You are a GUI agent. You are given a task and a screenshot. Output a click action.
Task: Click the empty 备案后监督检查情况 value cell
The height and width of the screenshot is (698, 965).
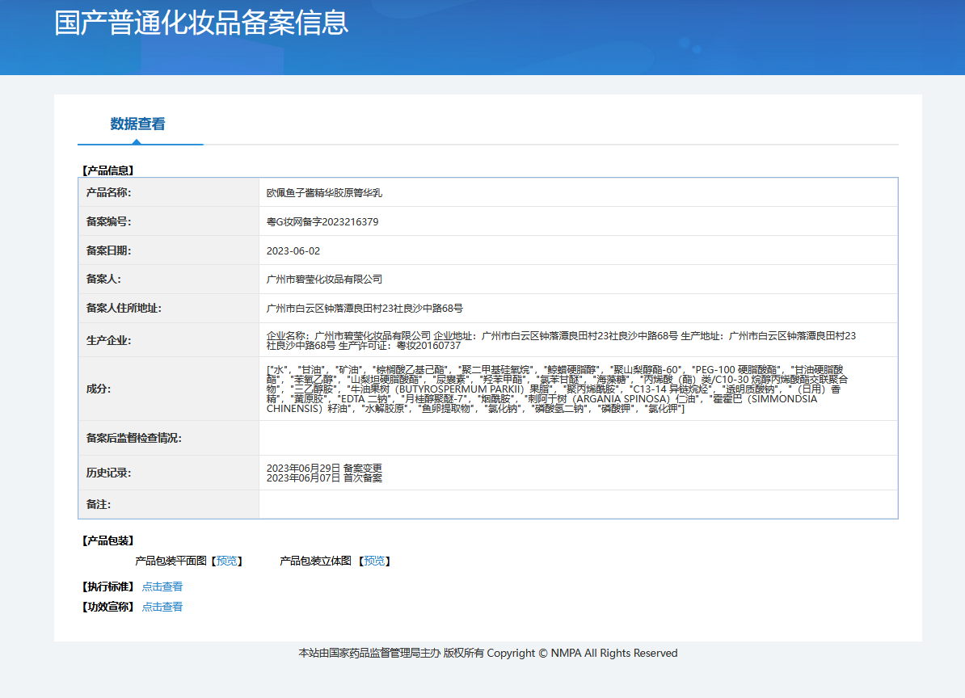tap(577, 438)
